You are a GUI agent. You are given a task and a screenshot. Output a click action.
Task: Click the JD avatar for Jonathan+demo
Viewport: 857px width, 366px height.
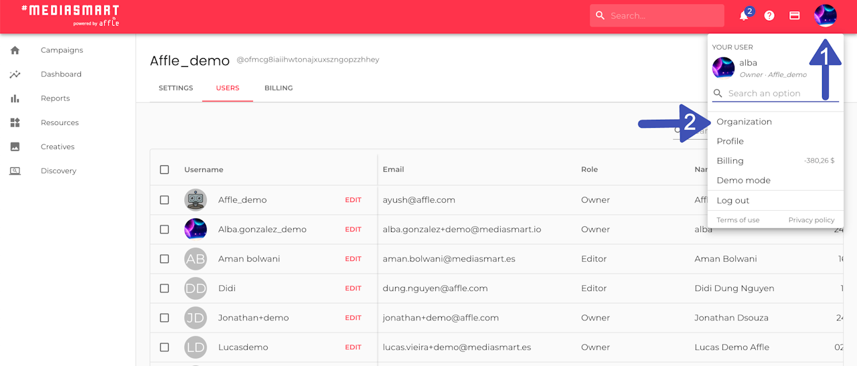coord(196,317)
